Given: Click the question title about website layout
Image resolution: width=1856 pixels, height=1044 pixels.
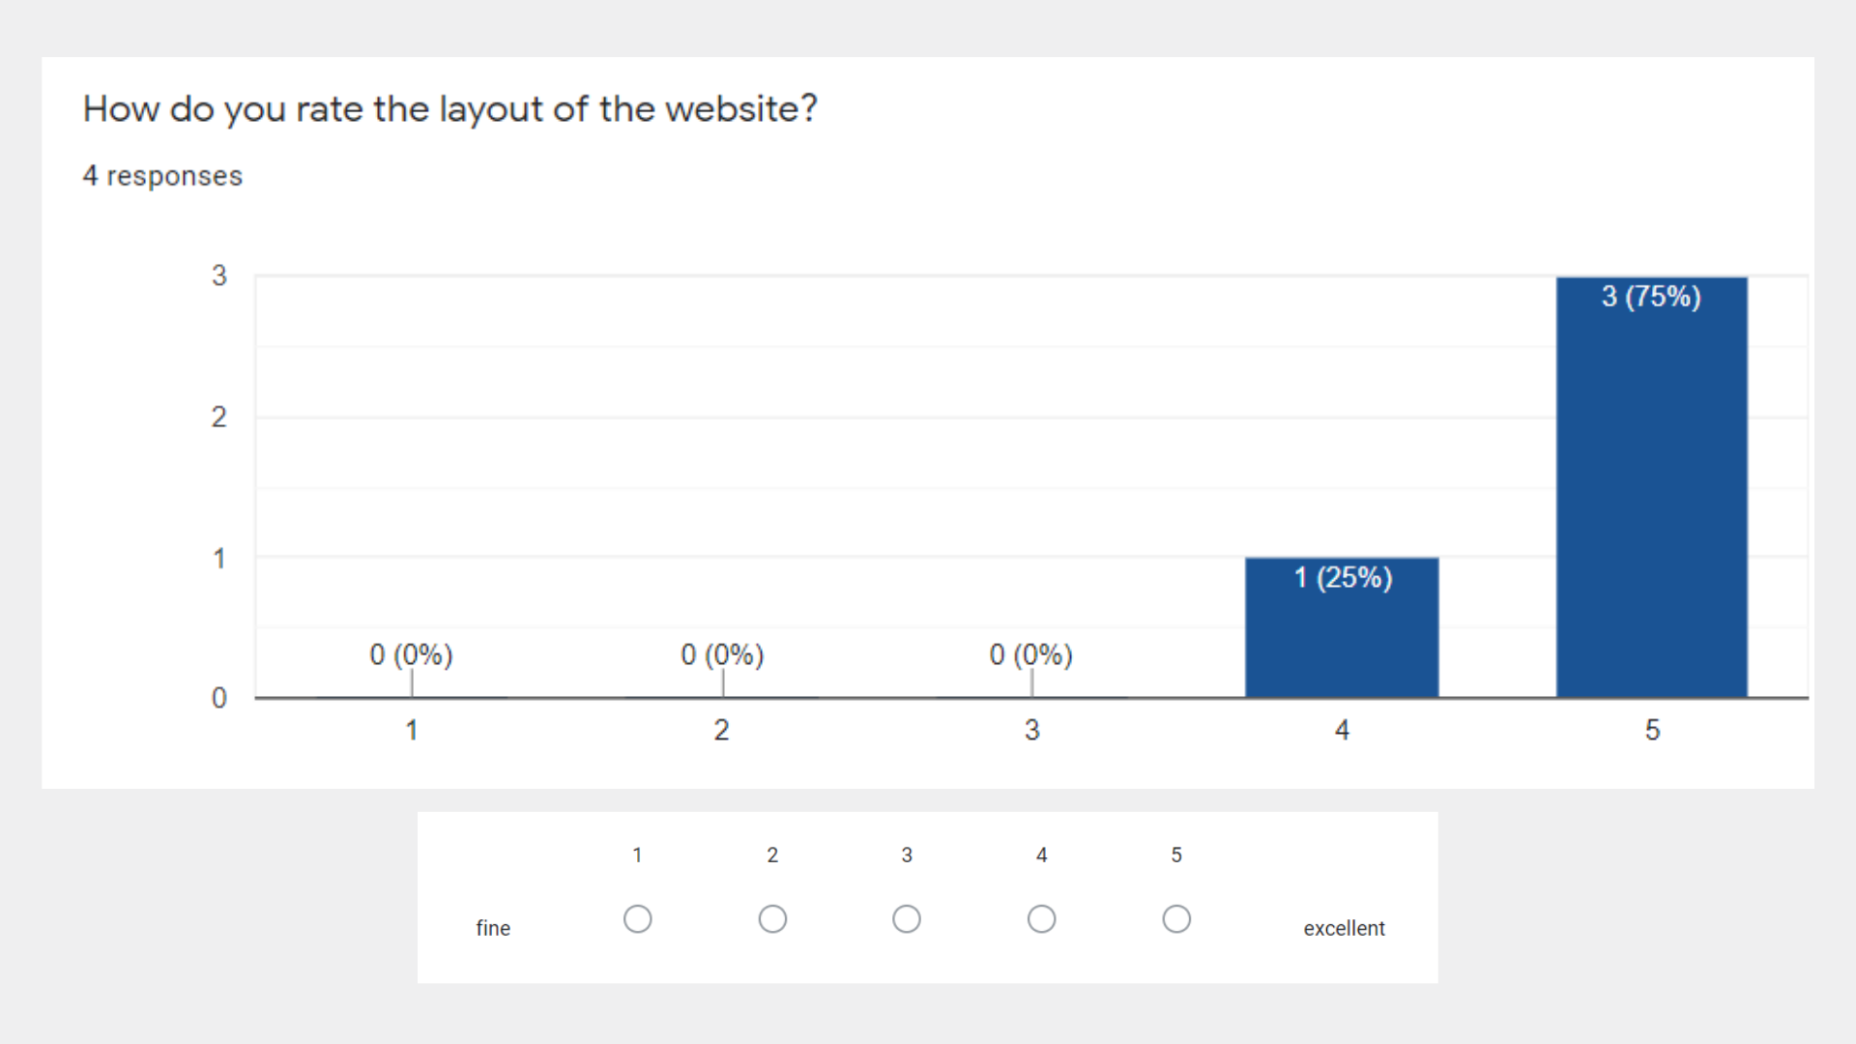Looking at the screenshot, I should [x=449, y=109].
